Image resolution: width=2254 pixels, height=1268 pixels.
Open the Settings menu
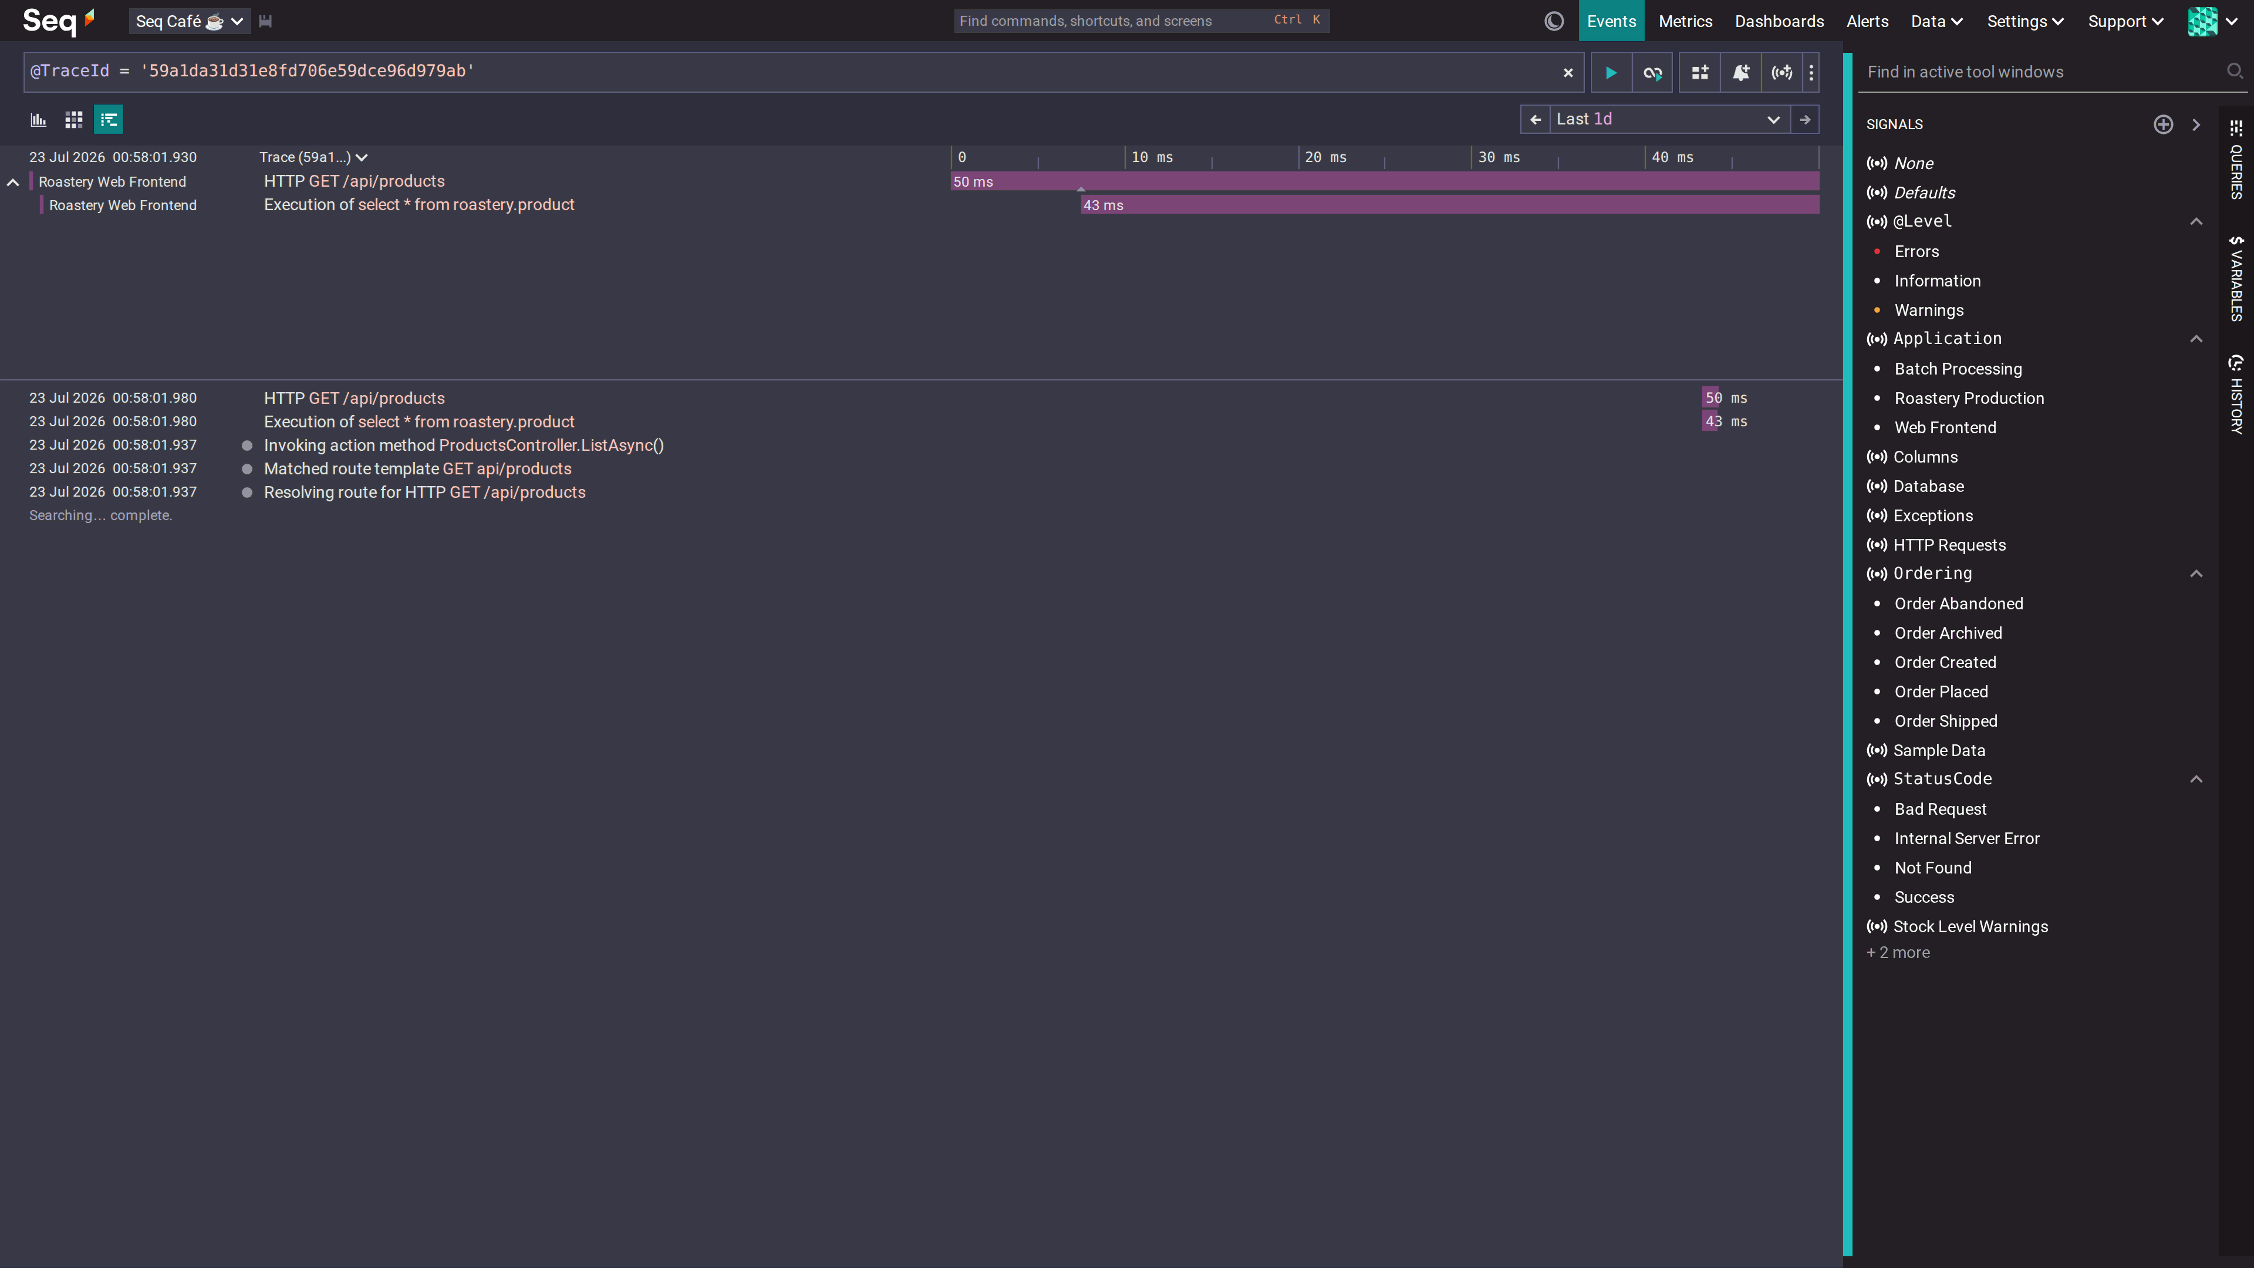(x=2024, y=21)
